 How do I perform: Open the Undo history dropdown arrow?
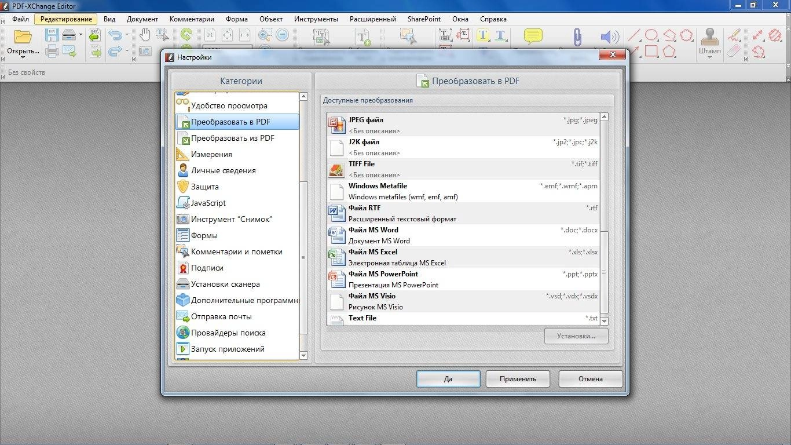click(127, 35)
